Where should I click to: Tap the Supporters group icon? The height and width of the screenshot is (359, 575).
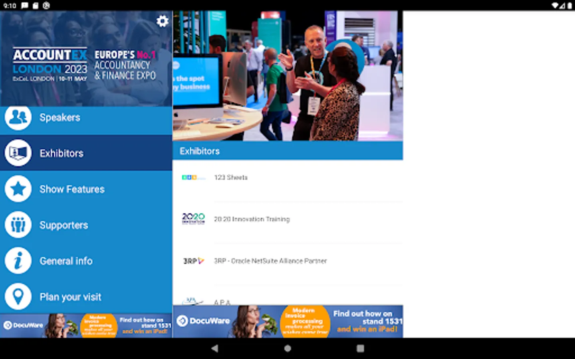pyautogui.click(x=18, y=225)
